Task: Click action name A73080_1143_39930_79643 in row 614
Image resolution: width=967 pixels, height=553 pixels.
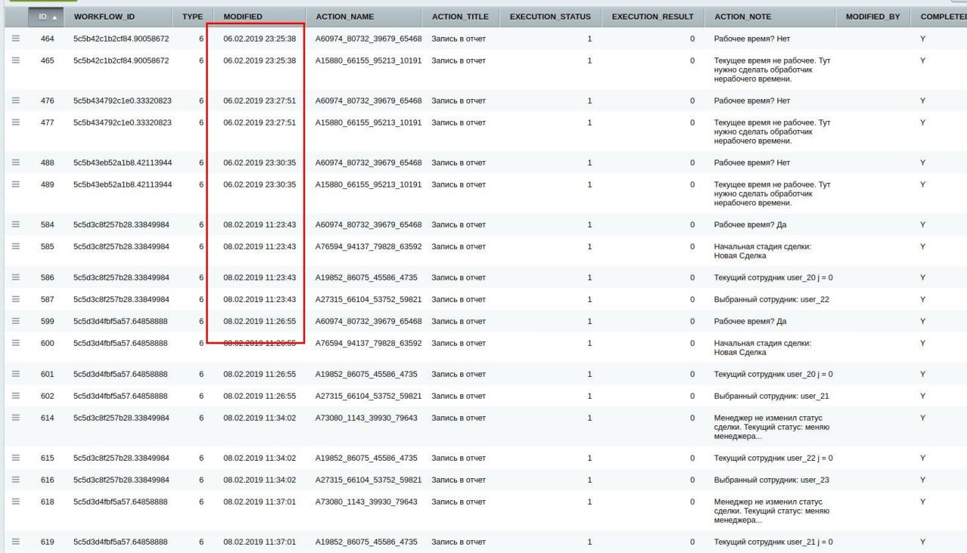Action: click(x=366, y=418)
